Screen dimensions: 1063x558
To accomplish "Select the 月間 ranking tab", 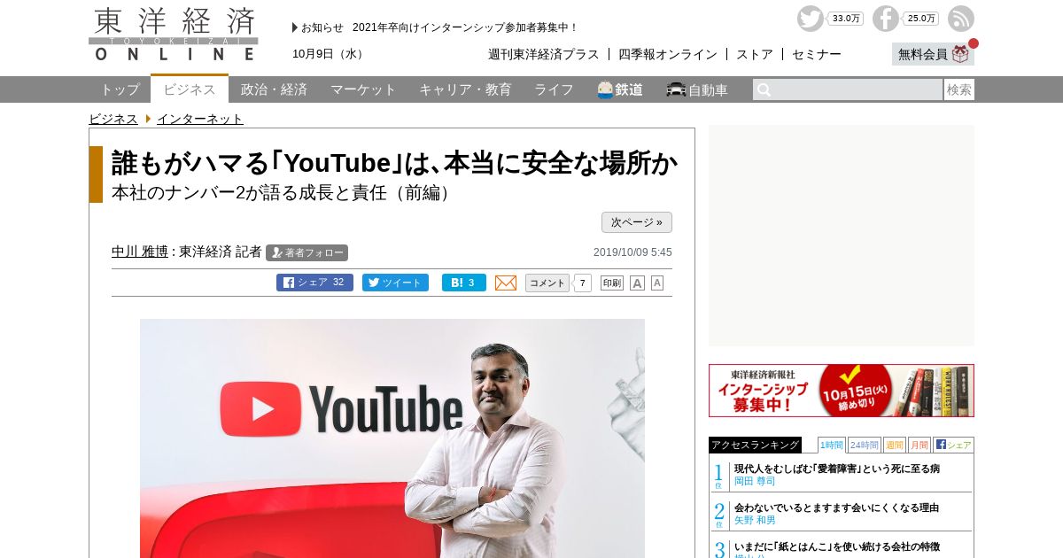I will [919, 445].
